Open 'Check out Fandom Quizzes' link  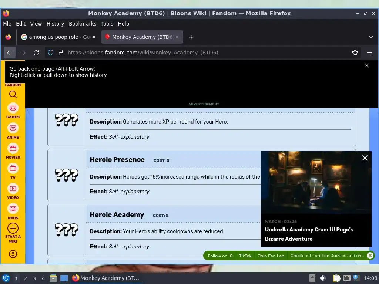(327, 256)
